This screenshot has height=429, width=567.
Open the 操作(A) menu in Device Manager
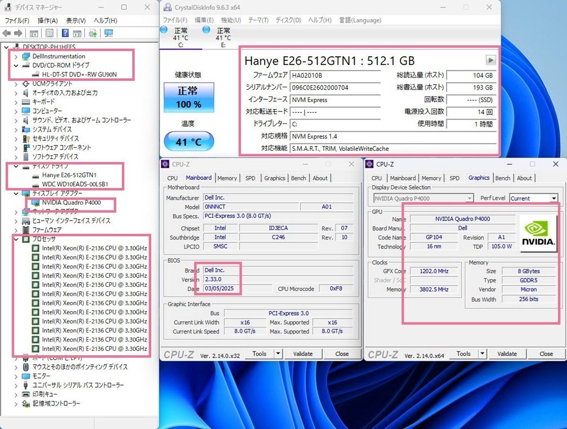point(48,20)
